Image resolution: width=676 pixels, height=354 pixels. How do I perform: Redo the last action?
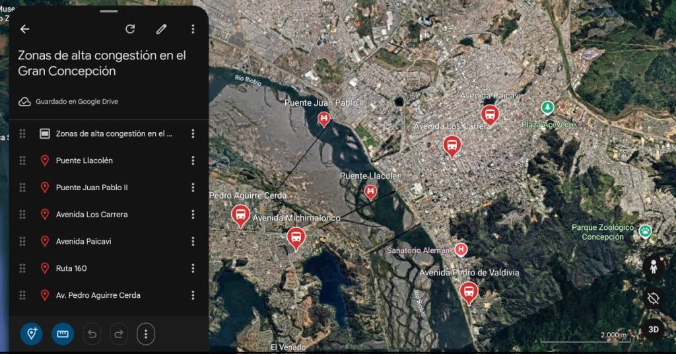(119, 334)
